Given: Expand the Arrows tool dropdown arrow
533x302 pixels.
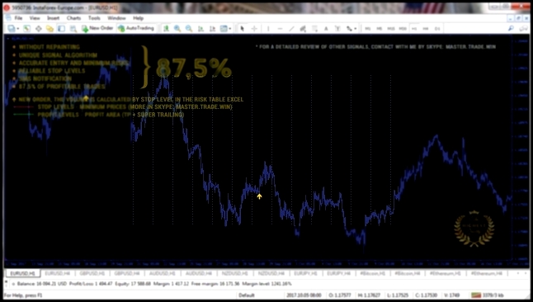Looking at the screenshot, I should pos(356,29).
